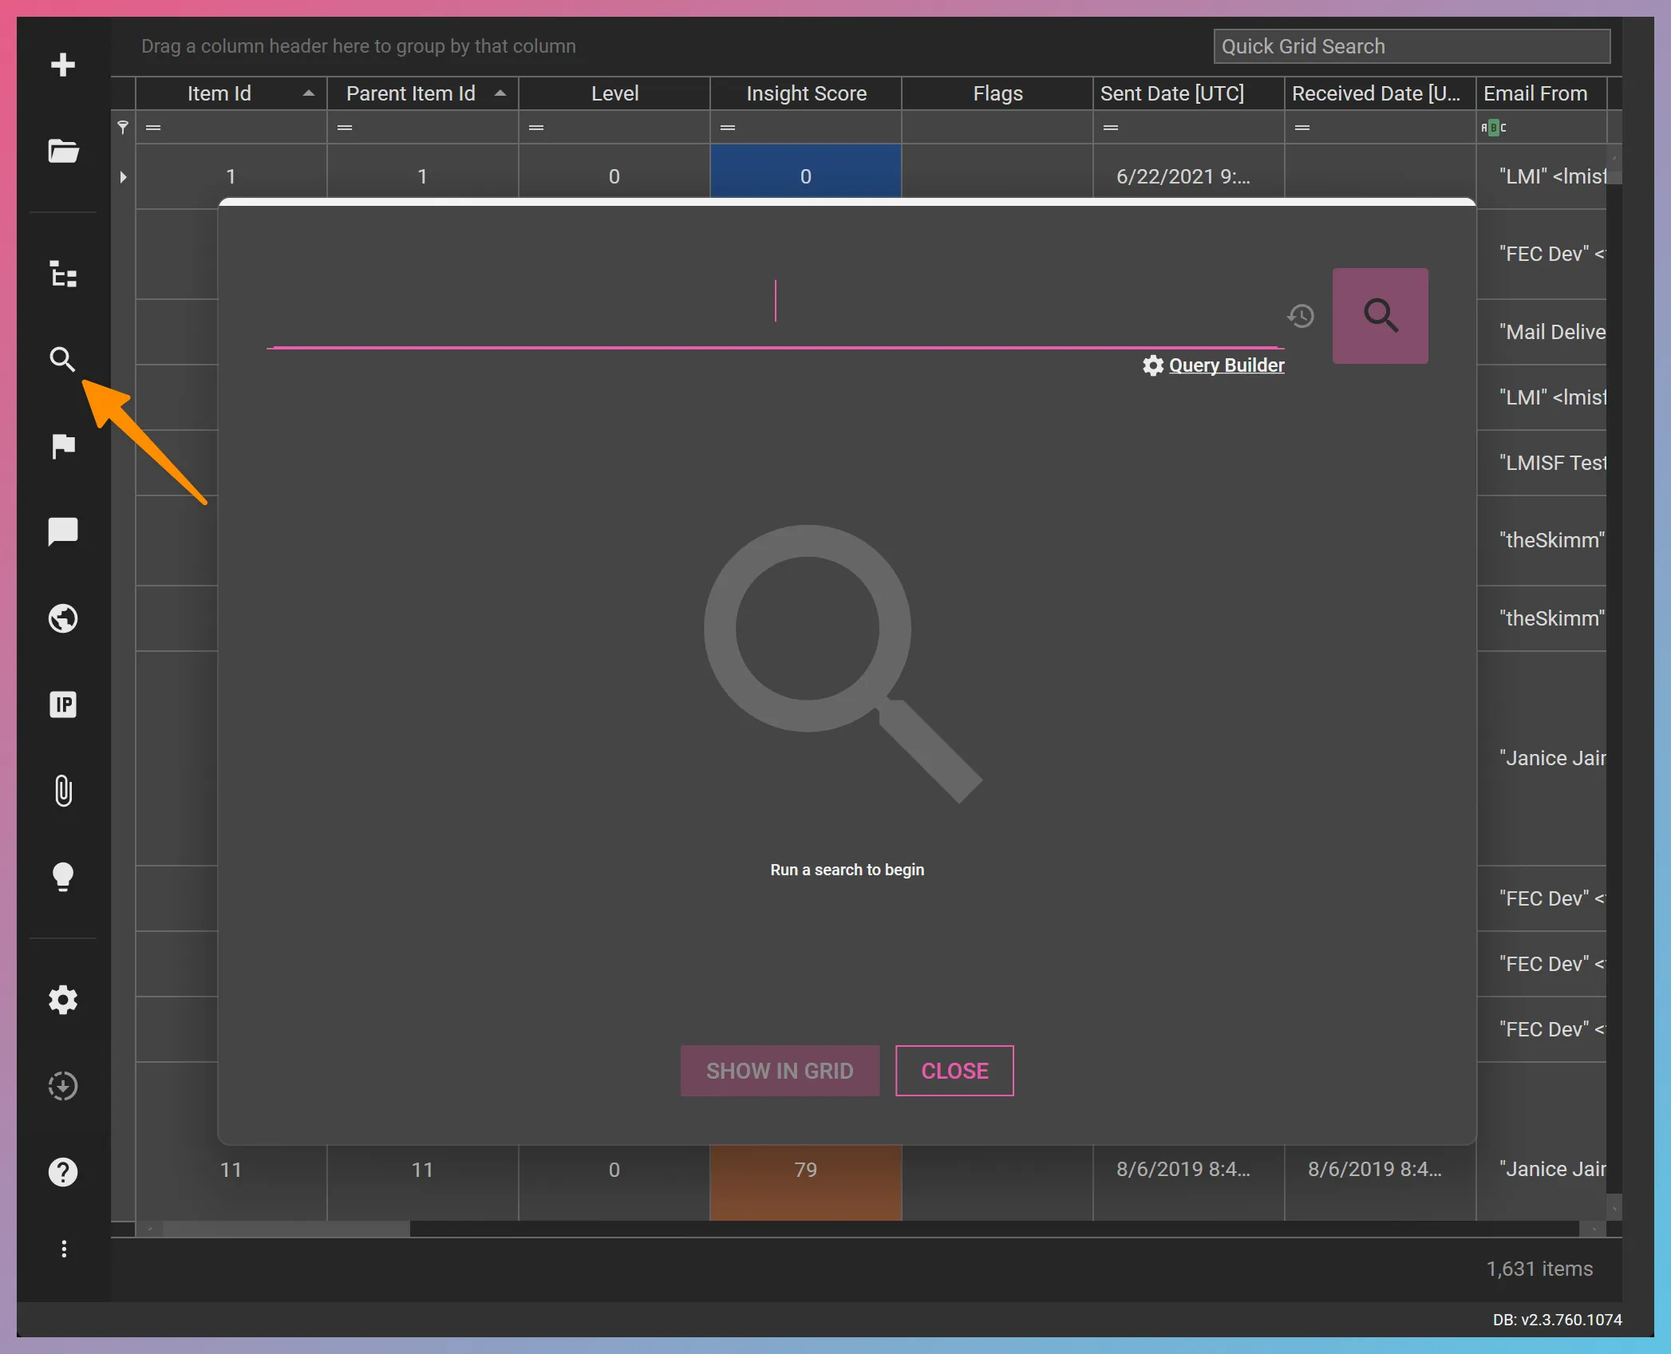The width and height of the screenshot is (1671, 1354).
Task: Open the Email From filter operator icon
Action: pyautogui.click(x=1493, y=128)
